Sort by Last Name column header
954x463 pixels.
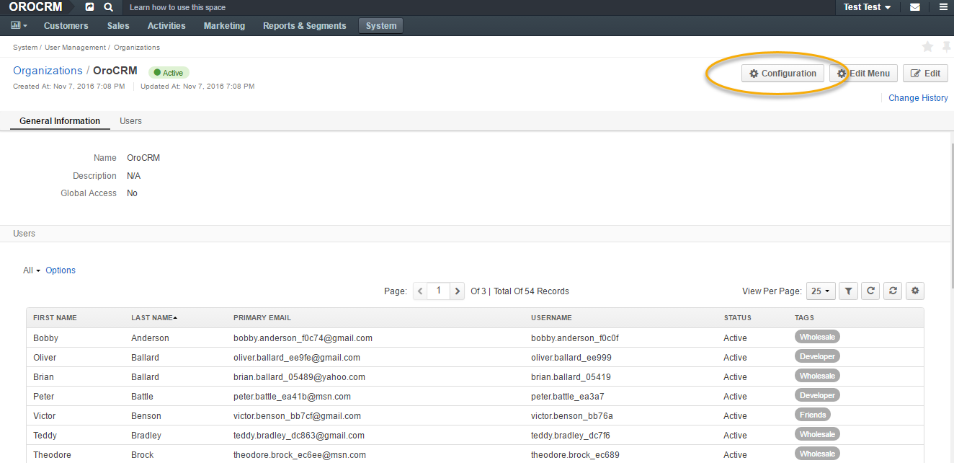tap(154, 317)
